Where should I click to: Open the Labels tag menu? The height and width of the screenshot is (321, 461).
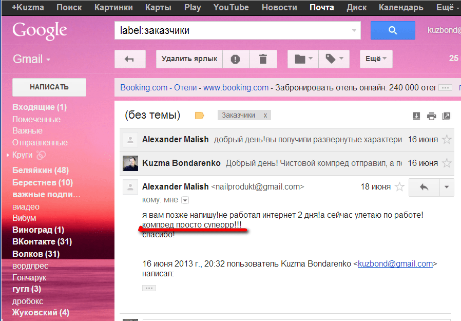click(334, 59)
